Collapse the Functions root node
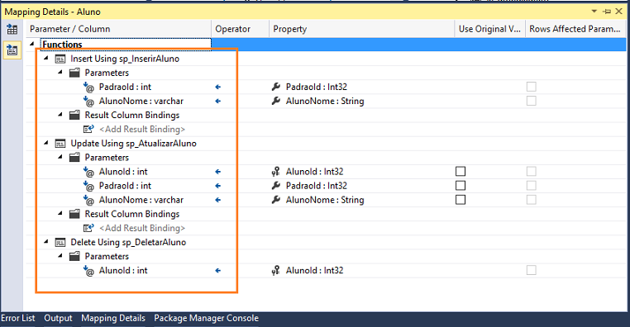 (x=32, y=45)
